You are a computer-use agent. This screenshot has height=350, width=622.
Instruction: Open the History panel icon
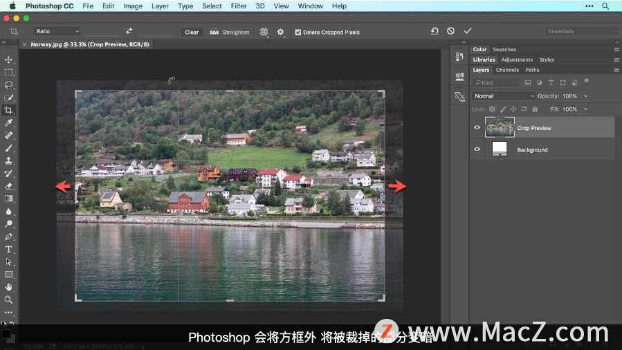coord(460,57)
